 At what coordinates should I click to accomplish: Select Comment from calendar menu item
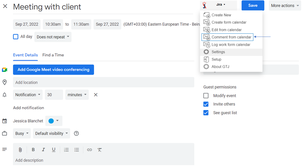[x=231, y=37]
